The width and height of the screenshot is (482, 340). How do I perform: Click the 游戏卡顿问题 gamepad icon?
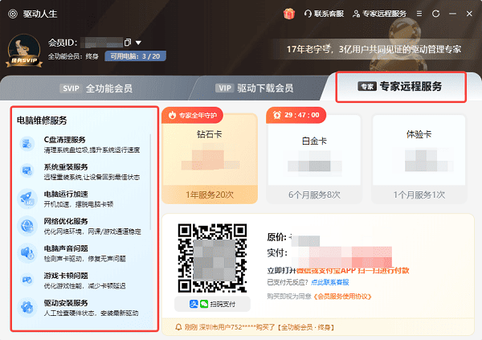(27, 280)
